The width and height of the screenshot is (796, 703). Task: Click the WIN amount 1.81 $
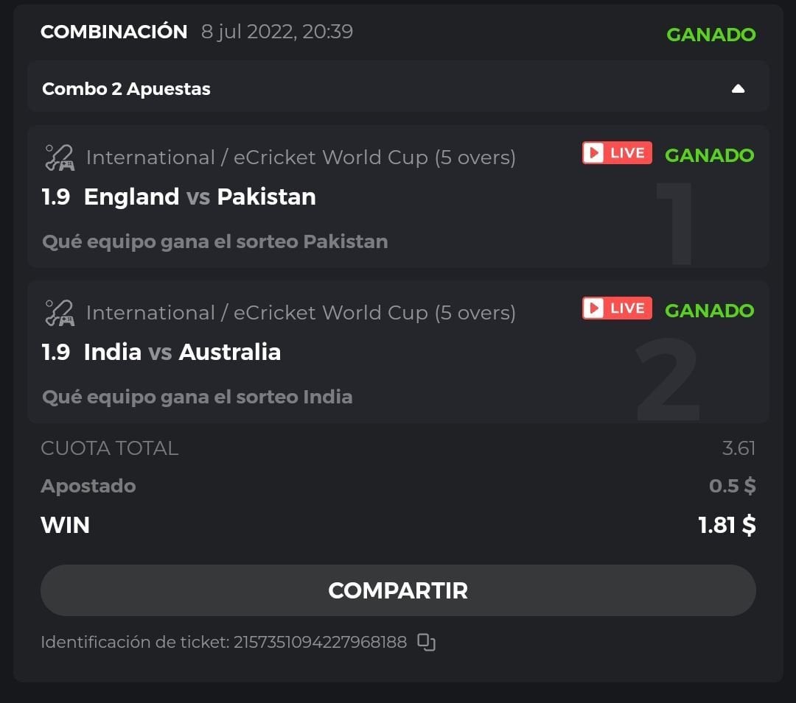727,525
